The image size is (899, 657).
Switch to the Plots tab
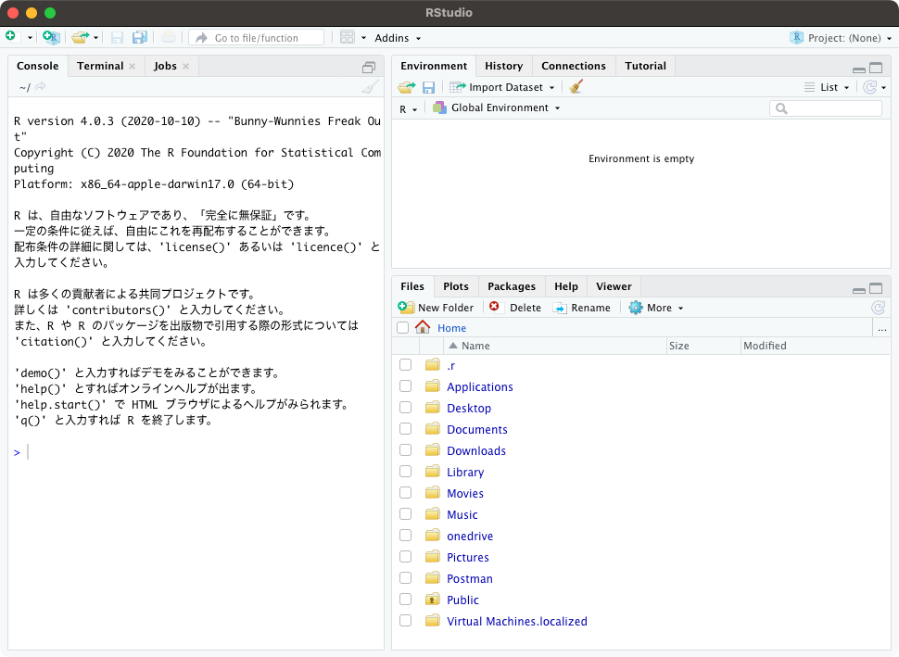(x=456, y=286)
